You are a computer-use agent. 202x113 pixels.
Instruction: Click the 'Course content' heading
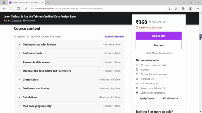27,28
